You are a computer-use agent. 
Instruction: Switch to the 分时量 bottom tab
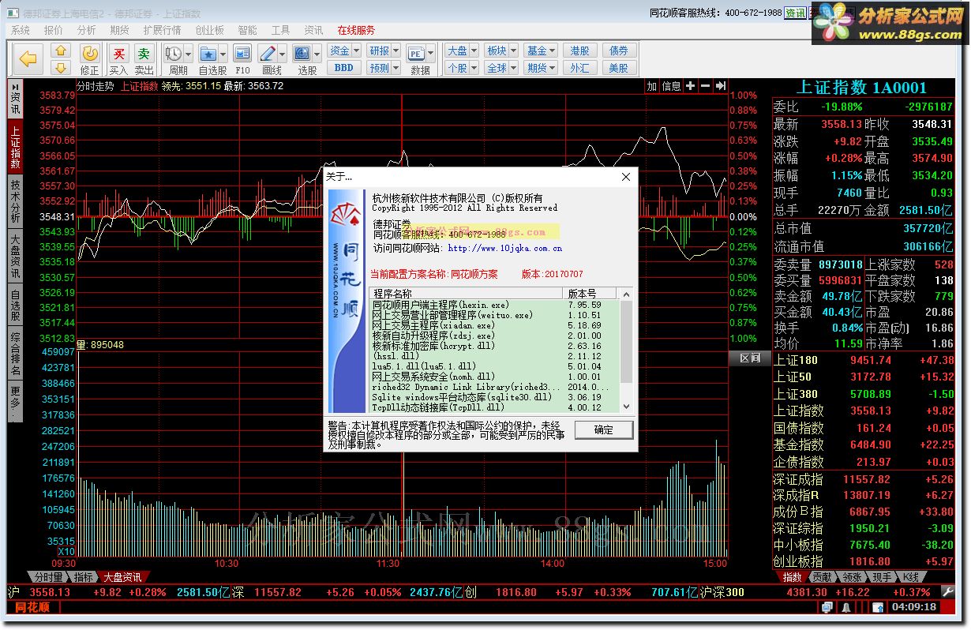(x=47, y=577)
